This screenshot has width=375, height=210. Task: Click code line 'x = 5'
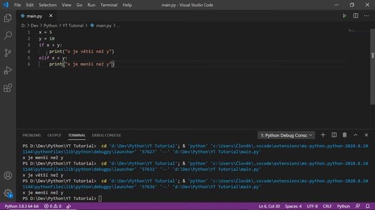(x=46, y=32)
